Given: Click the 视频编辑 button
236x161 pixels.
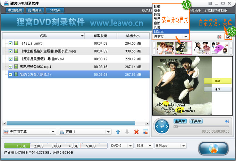Looking at the screenshot, I should tap(35, 10).
